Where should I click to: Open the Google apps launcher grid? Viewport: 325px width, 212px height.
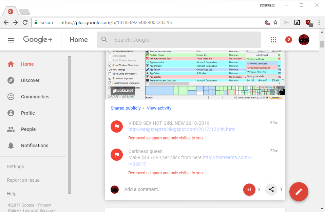point(273,40)
